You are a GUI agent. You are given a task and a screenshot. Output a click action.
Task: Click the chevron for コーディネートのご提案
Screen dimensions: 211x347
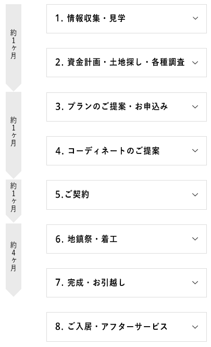195,151
